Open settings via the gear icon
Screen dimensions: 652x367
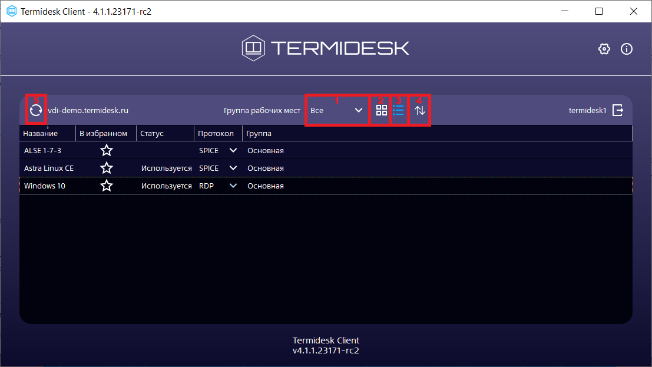(604, 49)
